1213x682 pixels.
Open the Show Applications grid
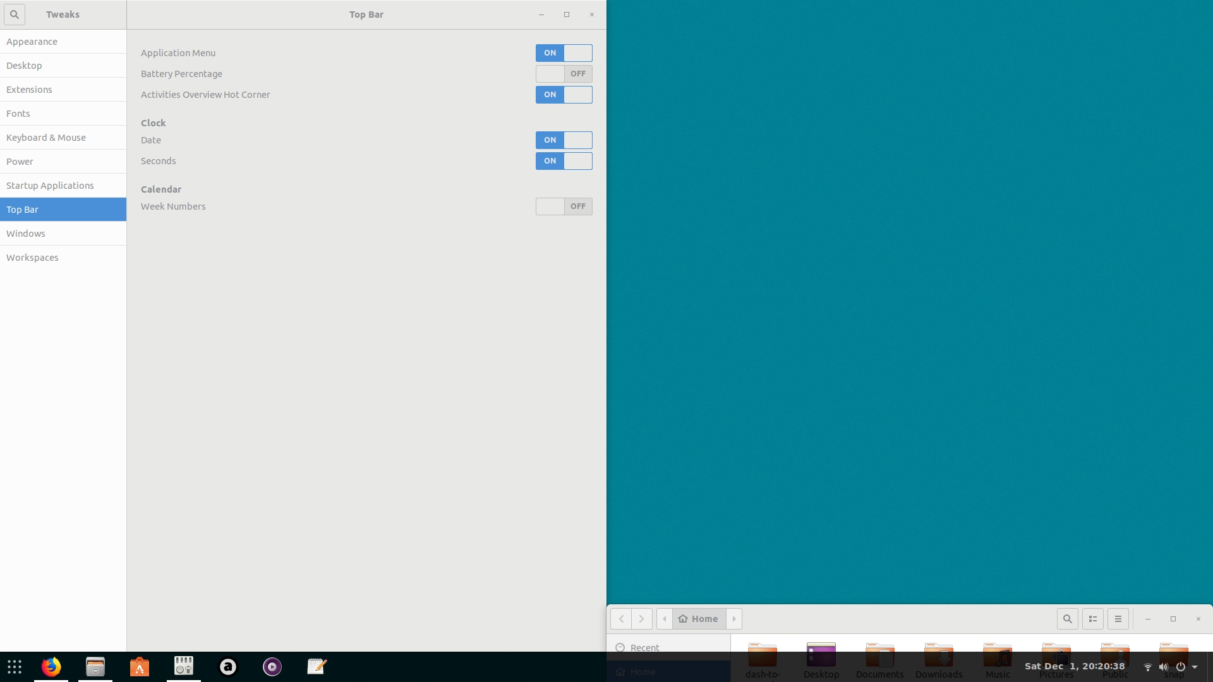click(x=15, y=667)
